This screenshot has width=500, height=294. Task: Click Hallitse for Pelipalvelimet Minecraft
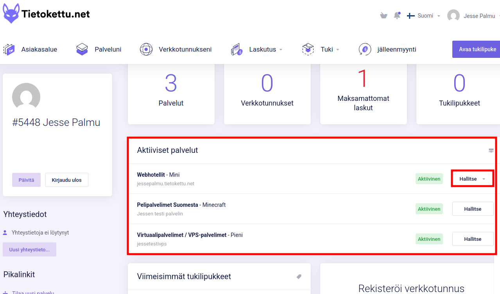(473, 209)
